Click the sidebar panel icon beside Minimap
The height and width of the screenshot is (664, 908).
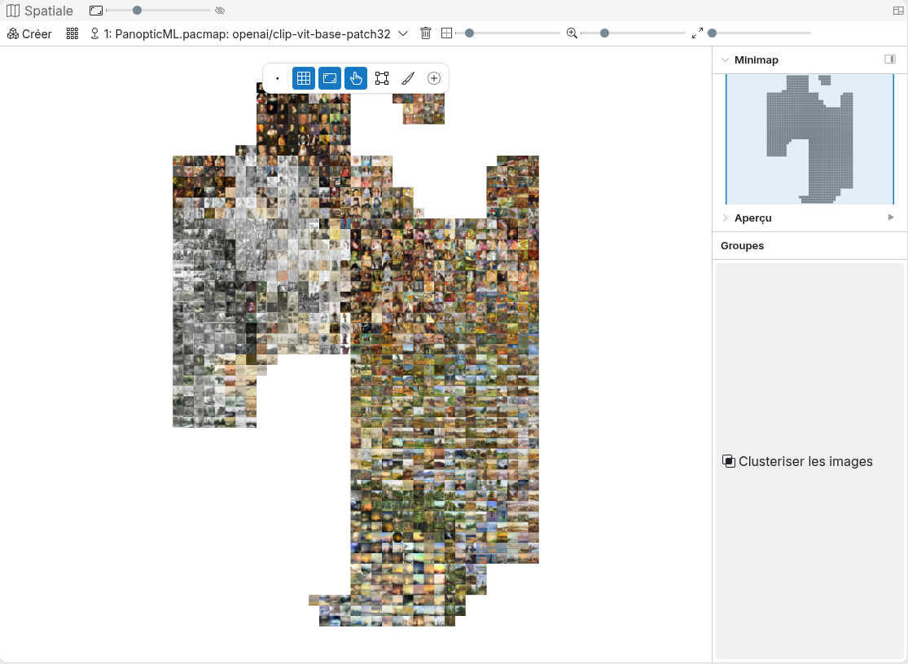pyautogui.click(x=890, y=59)
